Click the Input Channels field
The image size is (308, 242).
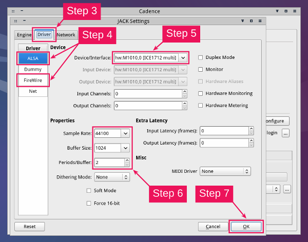point(148,94)
